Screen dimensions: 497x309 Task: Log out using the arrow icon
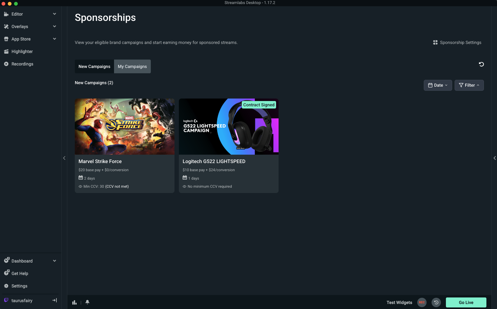tap(55, 300)
